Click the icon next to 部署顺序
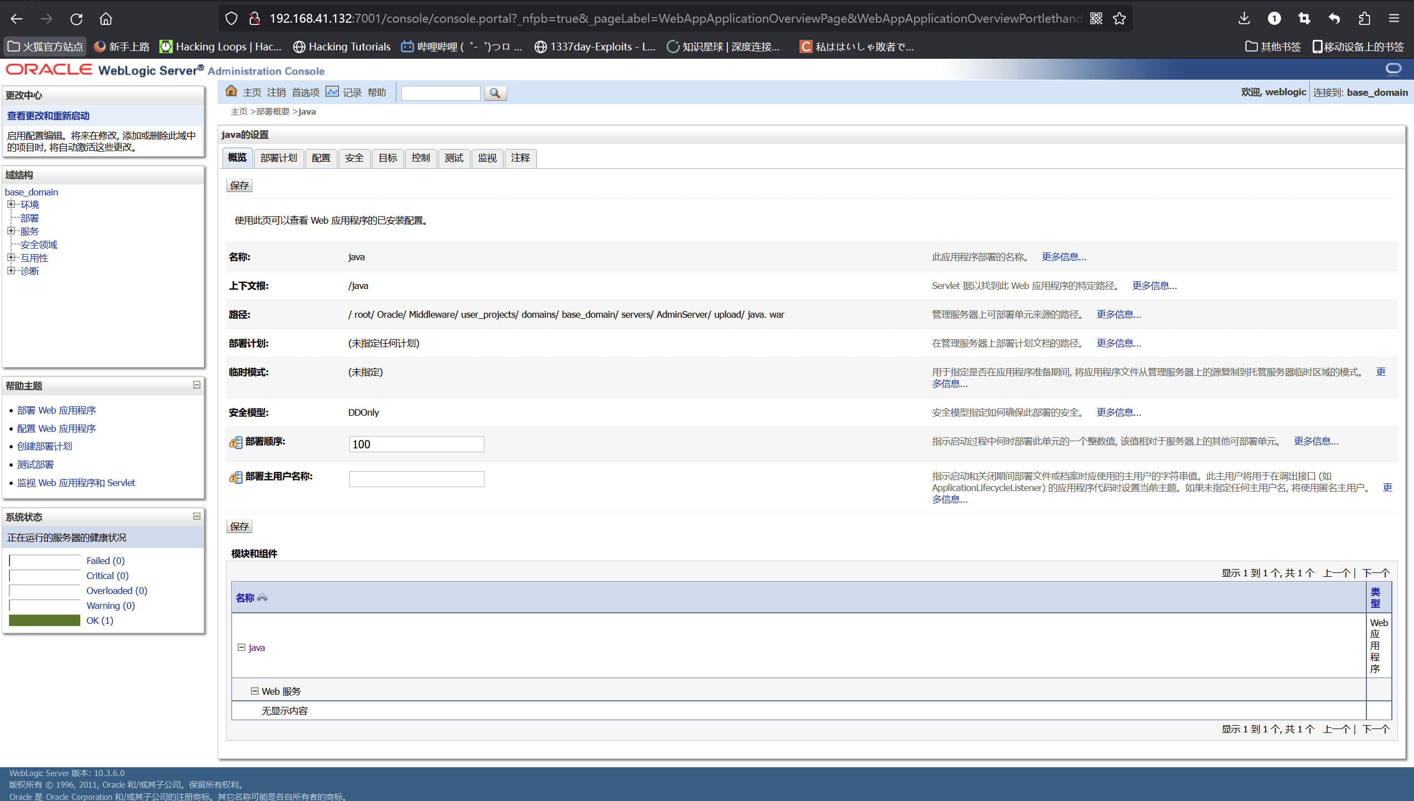The height and width of the screenshot is (801, 1414). [x=236, y=442]
